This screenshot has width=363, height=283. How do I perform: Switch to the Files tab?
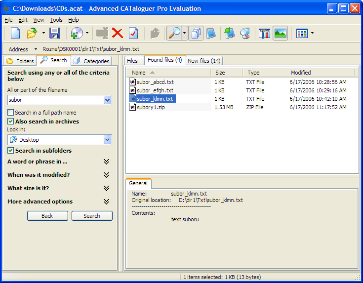pyautogui.click(x=134, y=61)
